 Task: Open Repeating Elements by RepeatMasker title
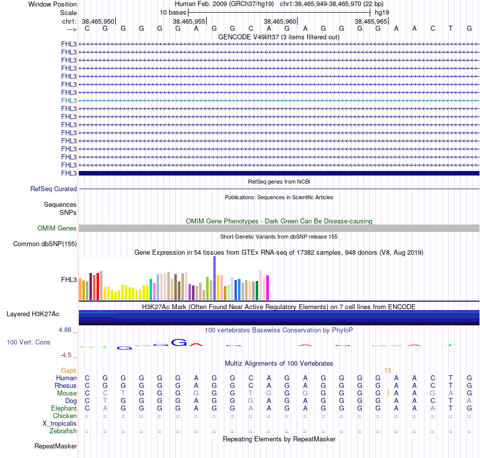279,439
